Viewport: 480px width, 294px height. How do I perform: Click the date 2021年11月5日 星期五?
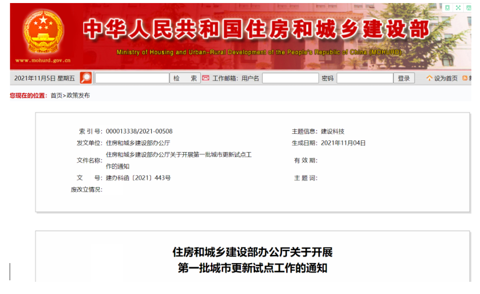[44, 79]
